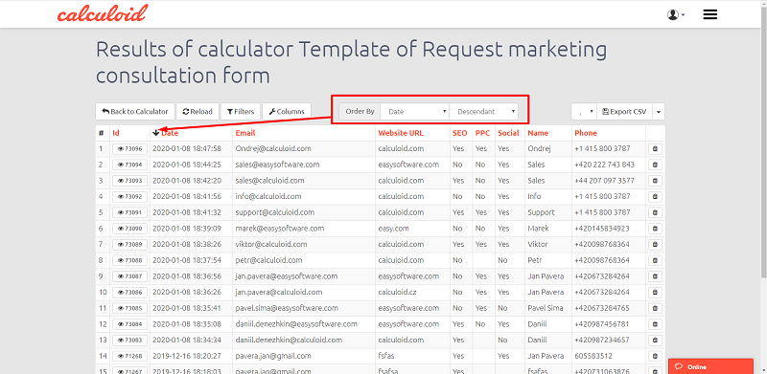Sort by the PPC column header
Image resolution: width=767 pixels, height=374 pixels.
coord(482,133)
